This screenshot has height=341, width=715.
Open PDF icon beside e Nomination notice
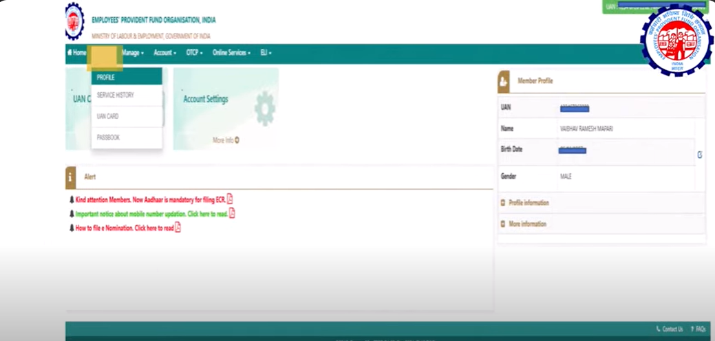click(x=178, y=228)
